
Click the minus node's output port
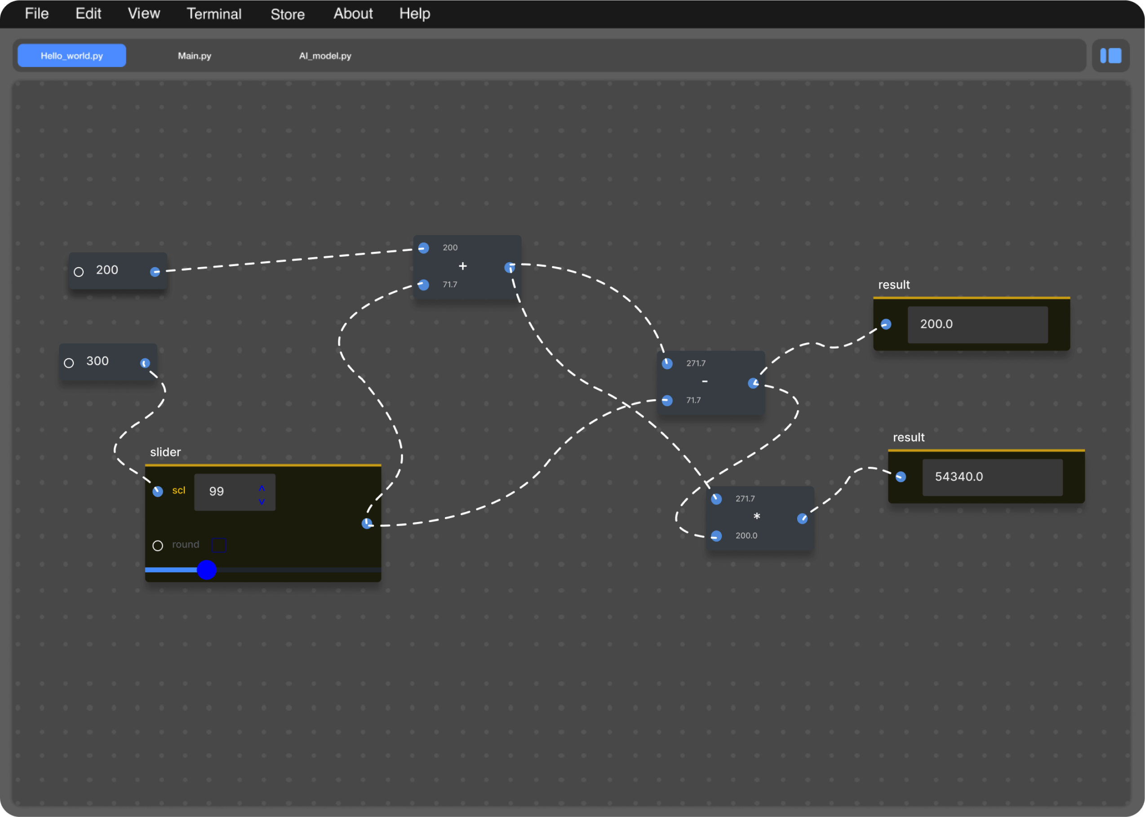(x=753, y=384)
